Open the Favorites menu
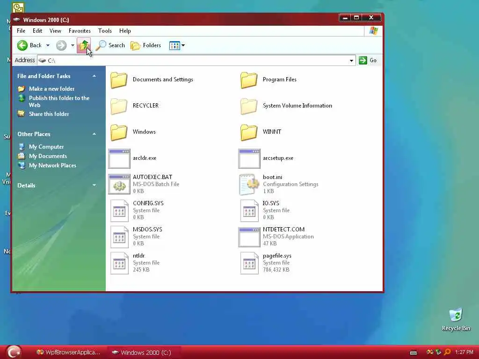The height and width of the screenshot is (359, 479). coord(80,31)
